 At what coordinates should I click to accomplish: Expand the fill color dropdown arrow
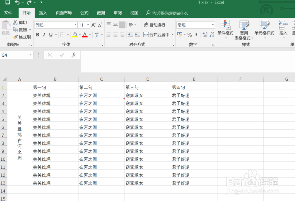click(80, 35)
